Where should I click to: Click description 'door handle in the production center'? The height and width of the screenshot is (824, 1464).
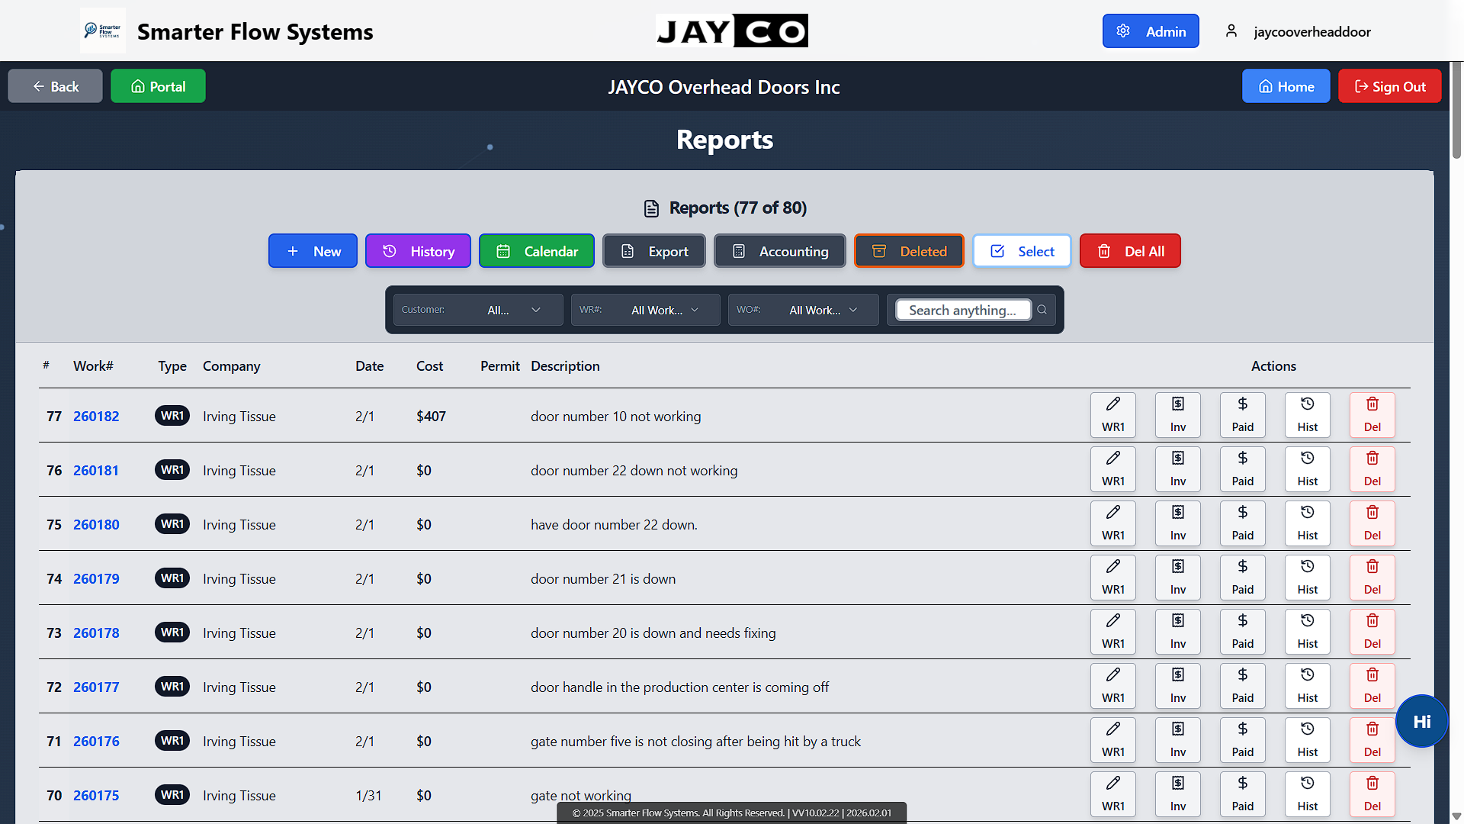click(679, 687)
